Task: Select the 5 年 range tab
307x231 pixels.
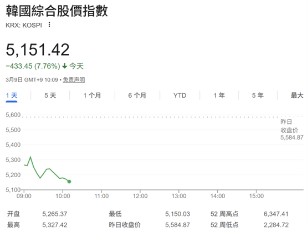Action: pyautogui.click(x=258, y=96)
